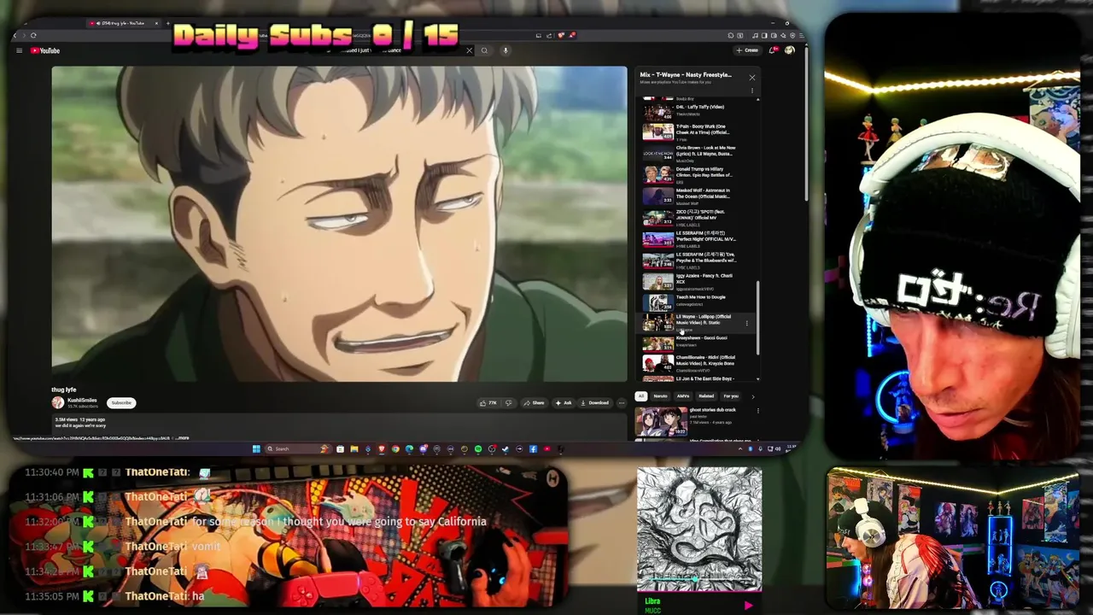
Task: Click the Create button
Action: click(x=747, y=50)
